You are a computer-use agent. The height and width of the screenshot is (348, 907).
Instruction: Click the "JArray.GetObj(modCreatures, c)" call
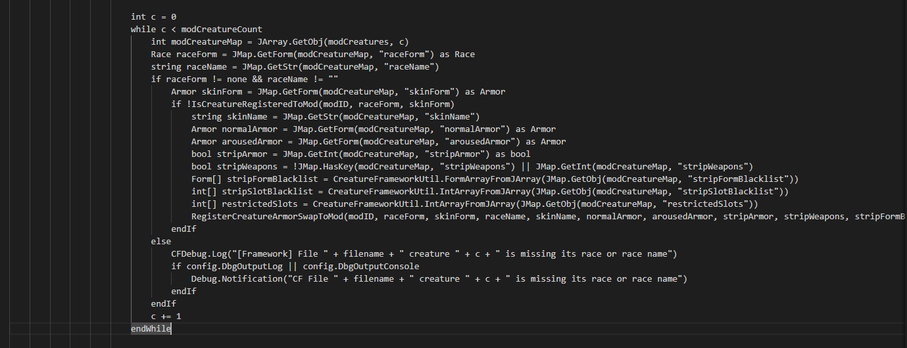coord(333,41)
